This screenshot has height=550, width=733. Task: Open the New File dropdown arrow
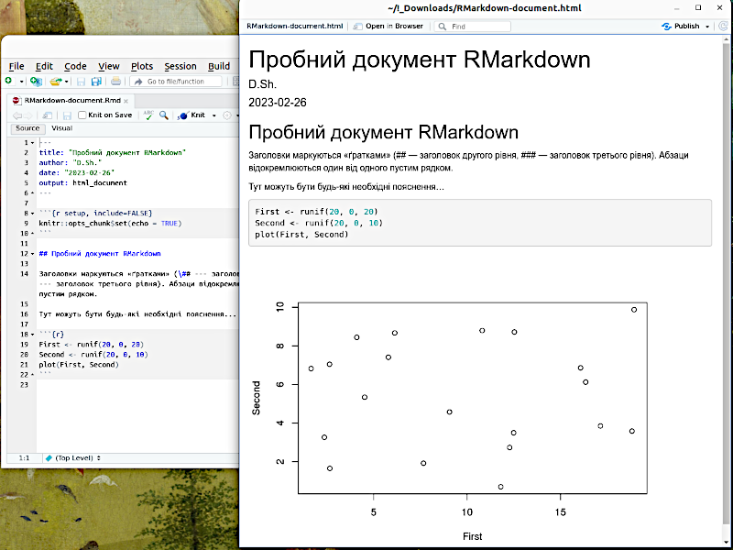21,82
